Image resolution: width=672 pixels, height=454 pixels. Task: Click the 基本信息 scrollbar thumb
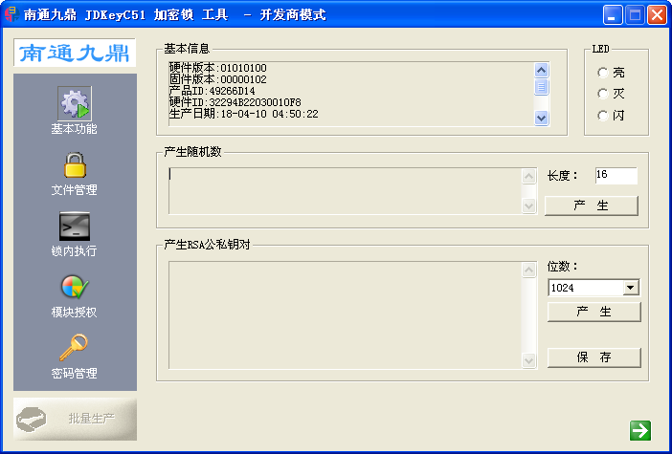(x=542, y=87)
